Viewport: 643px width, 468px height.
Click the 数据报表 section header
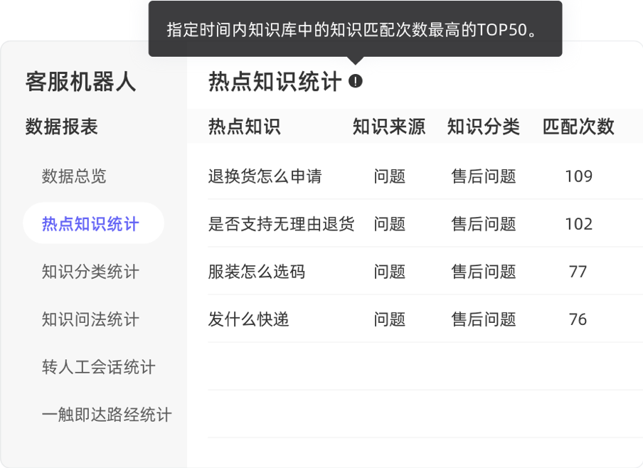coord(62,127)
